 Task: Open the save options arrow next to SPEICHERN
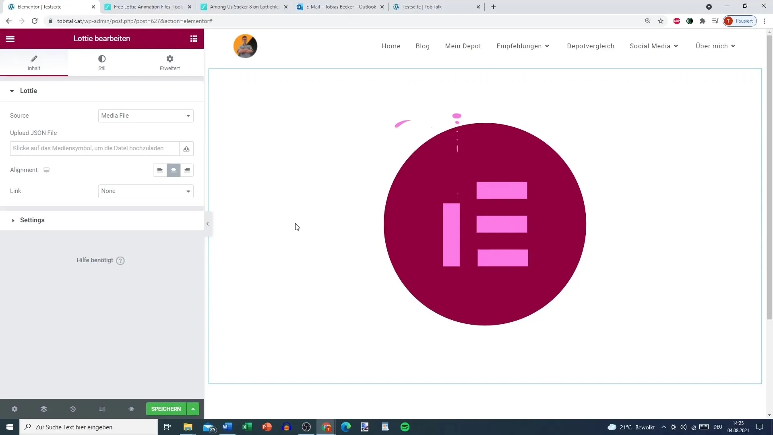(193, 409)
